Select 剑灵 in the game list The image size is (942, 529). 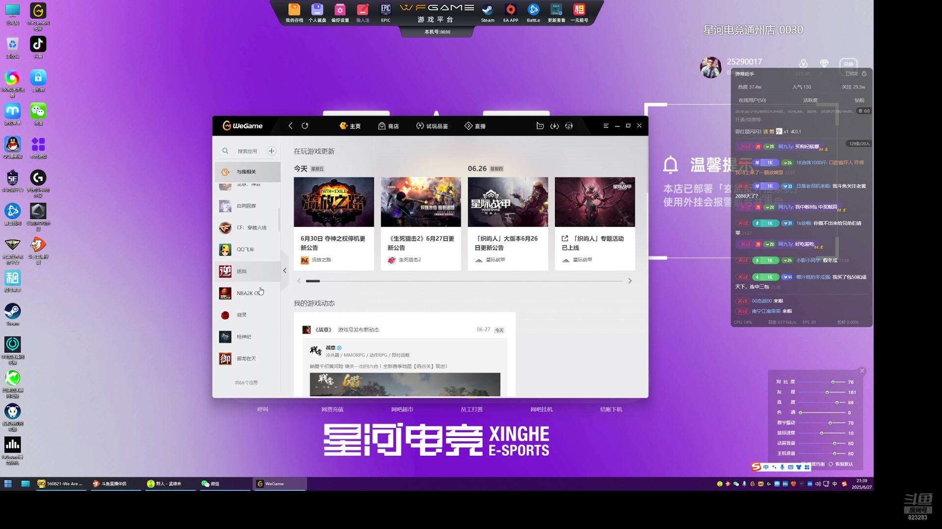coord(248,315)
